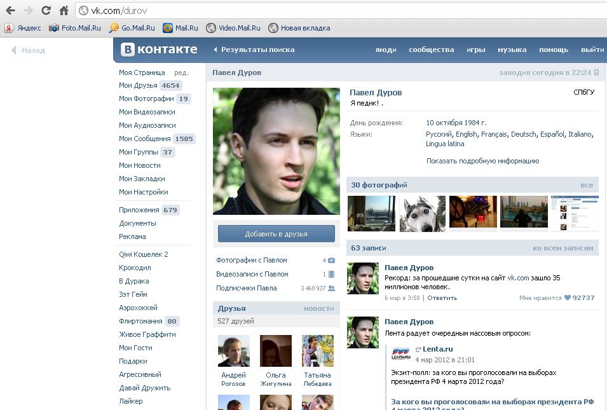Click the camera icon beside Фотографии с Павлом
This screenshot has height=410, width=607.
(x=331, y=261)
